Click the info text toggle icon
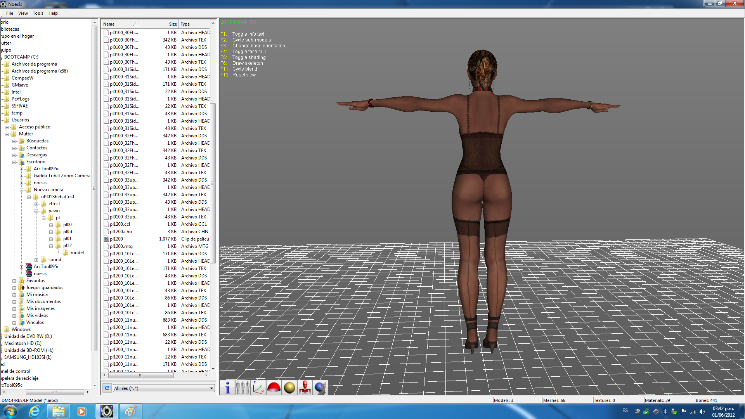Viewport: 745px width, 419px height. point(228,388)
